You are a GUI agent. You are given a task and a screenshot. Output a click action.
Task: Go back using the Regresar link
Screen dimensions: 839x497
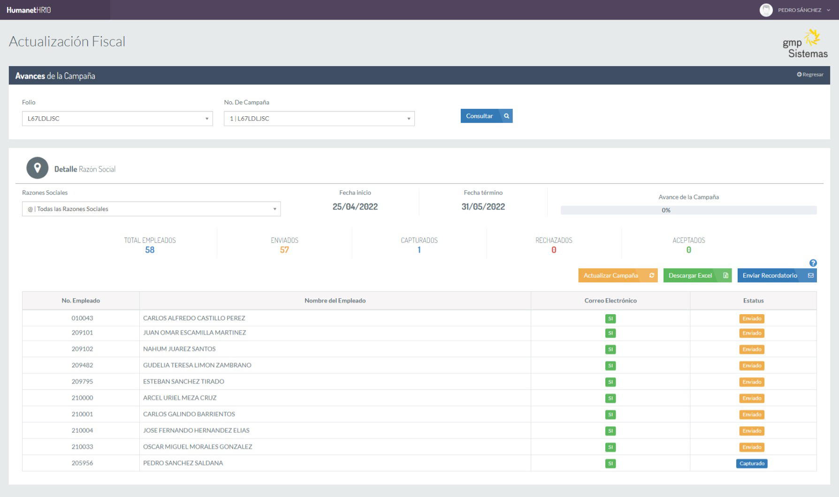[810, 75]
